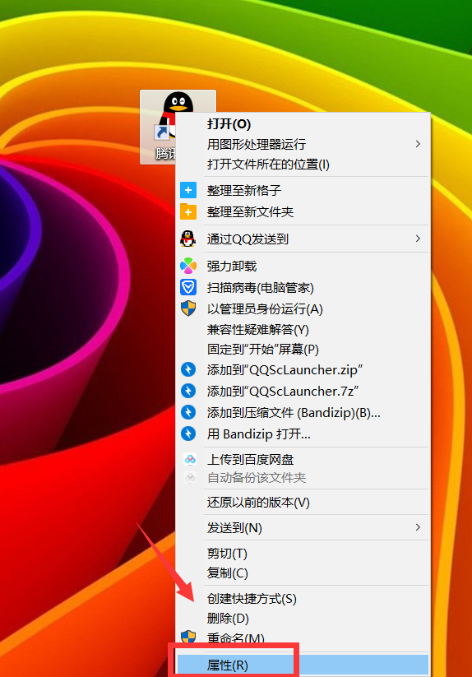This screenshot has height=677, width=472.
Task: Choose 还原以前的版本(V)
Action: 258,502
